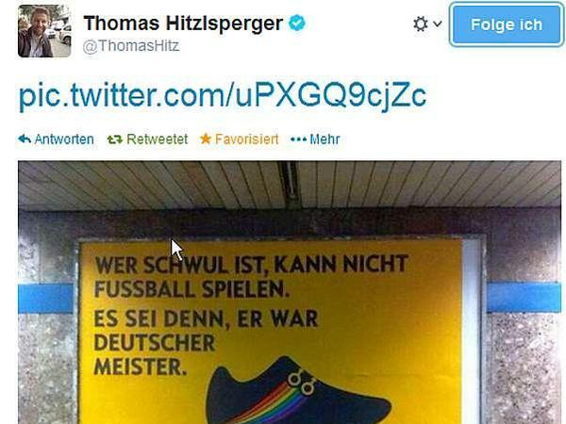Screen dimensions: 566x424
Task: Click the Thomas Hitzlsperger display name
Action: click(183, 24)
